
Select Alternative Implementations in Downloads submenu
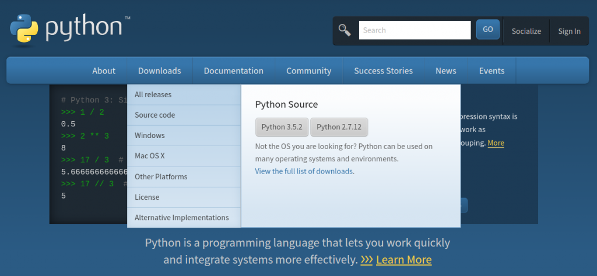pyautogui.click(x=184, y=218)
